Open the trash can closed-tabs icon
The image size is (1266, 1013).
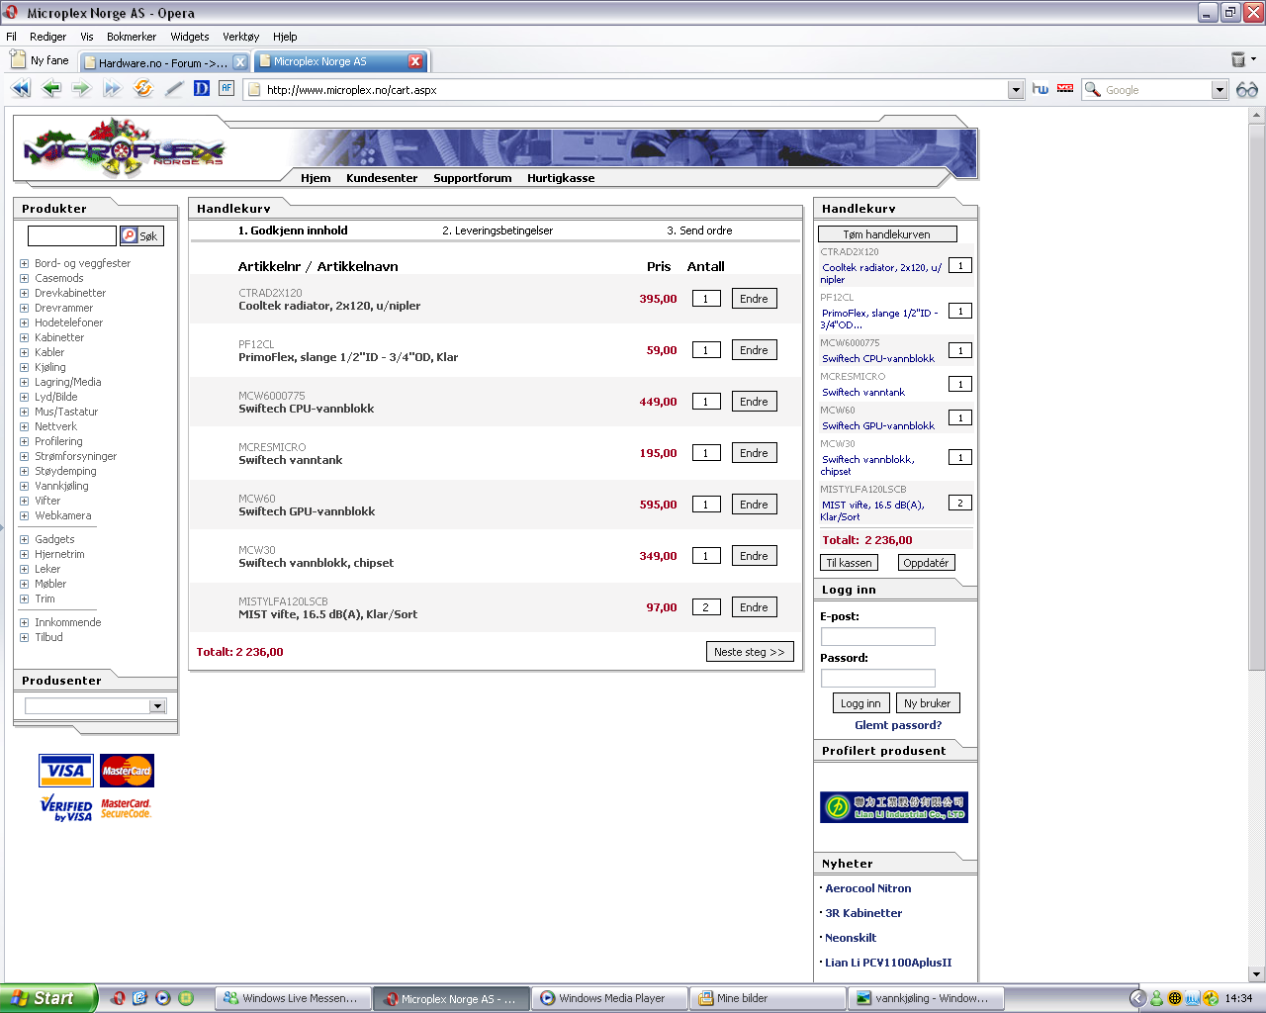pyautogui.click(x=1237, y=60)
